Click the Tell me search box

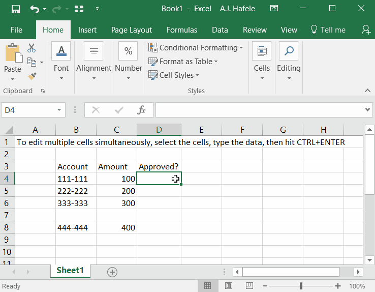[x=328, y=30]
